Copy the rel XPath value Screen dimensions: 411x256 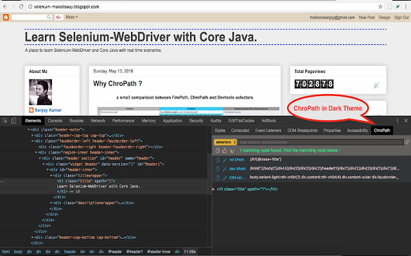(217, 159)
